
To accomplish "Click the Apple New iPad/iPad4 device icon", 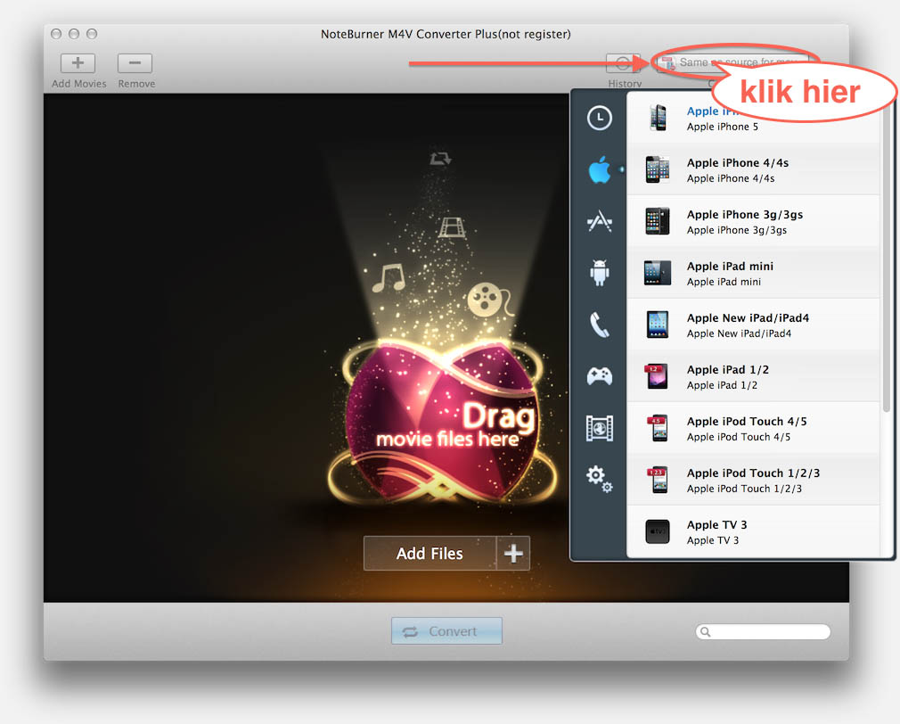I will (658, 325).
